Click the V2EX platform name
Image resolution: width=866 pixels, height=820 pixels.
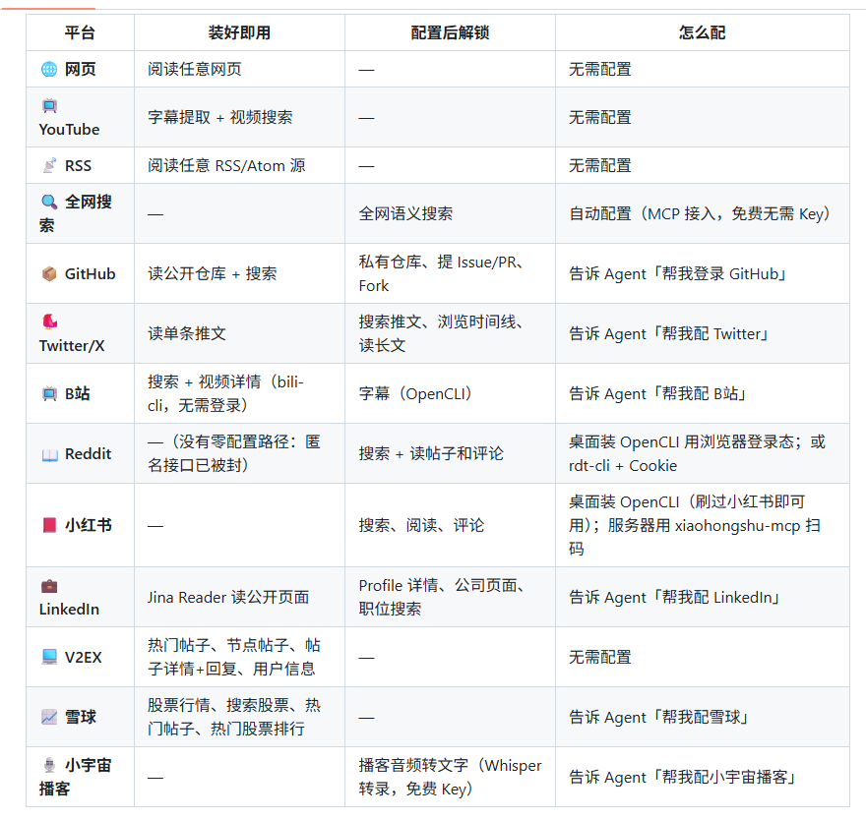[x=84, y=657]
